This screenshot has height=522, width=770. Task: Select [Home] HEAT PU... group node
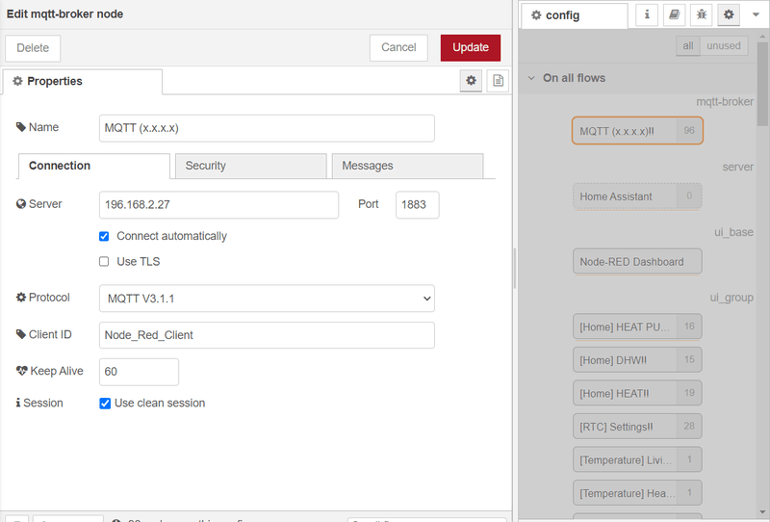637,326
